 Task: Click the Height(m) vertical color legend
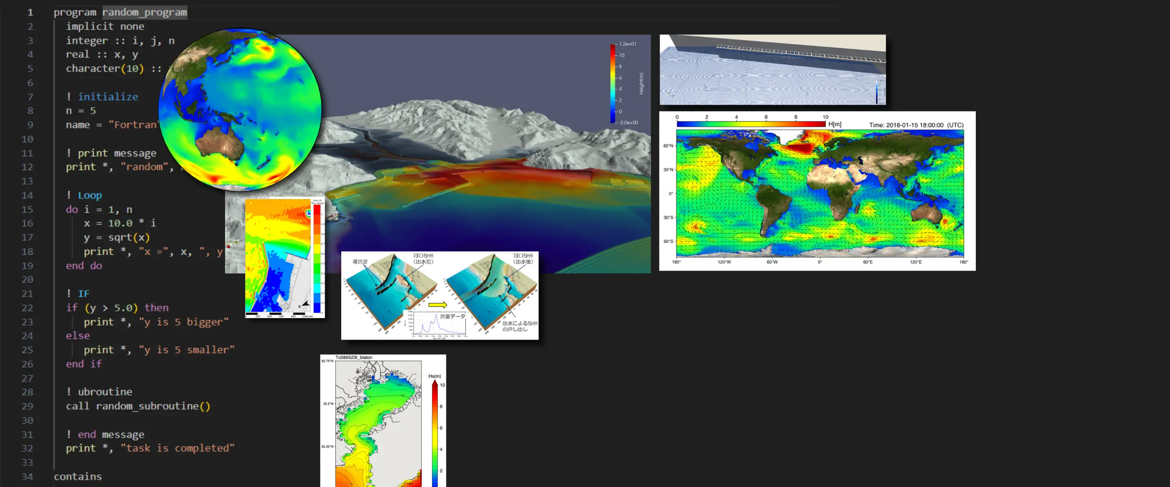(613, 83)
